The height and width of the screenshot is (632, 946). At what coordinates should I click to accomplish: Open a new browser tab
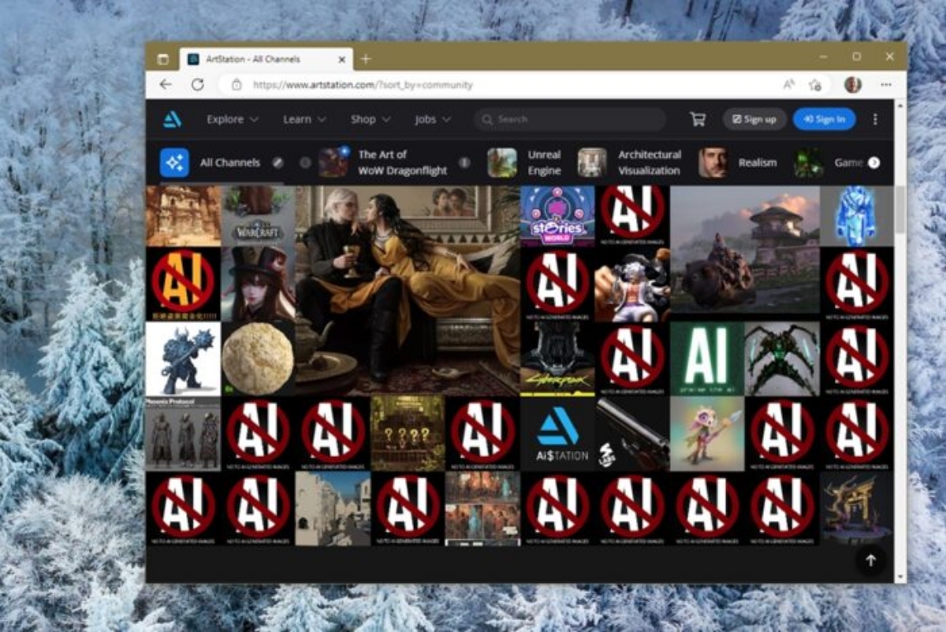(366, 59)
